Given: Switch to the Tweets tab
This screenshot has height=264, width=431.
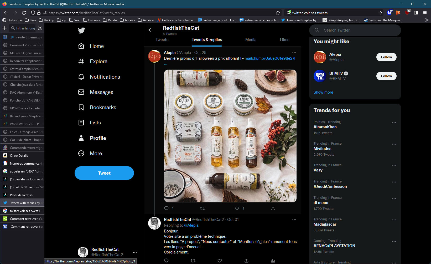Looking at the screenshot, I should (x=162, y=40).
